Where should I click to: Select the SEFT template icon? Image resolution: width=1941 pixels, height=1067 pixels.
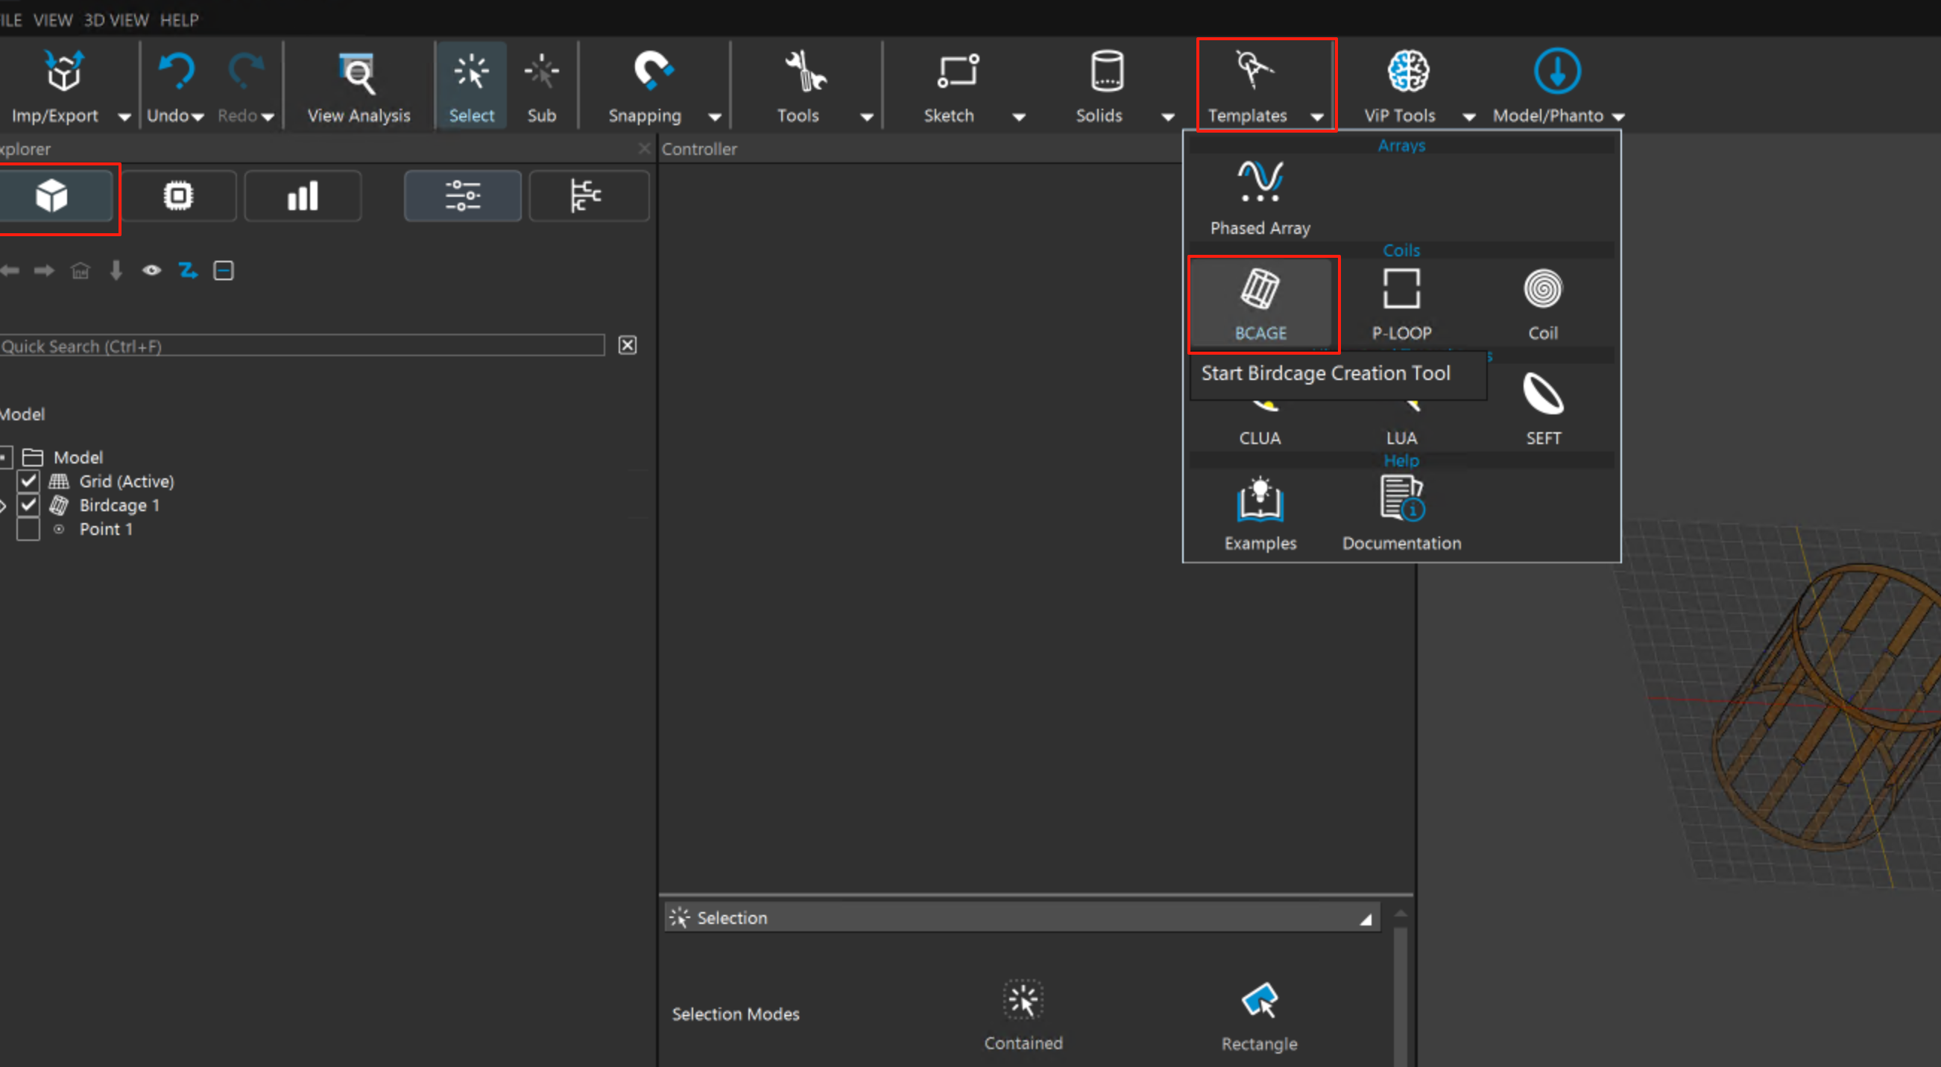click(x=1542, y=408)
